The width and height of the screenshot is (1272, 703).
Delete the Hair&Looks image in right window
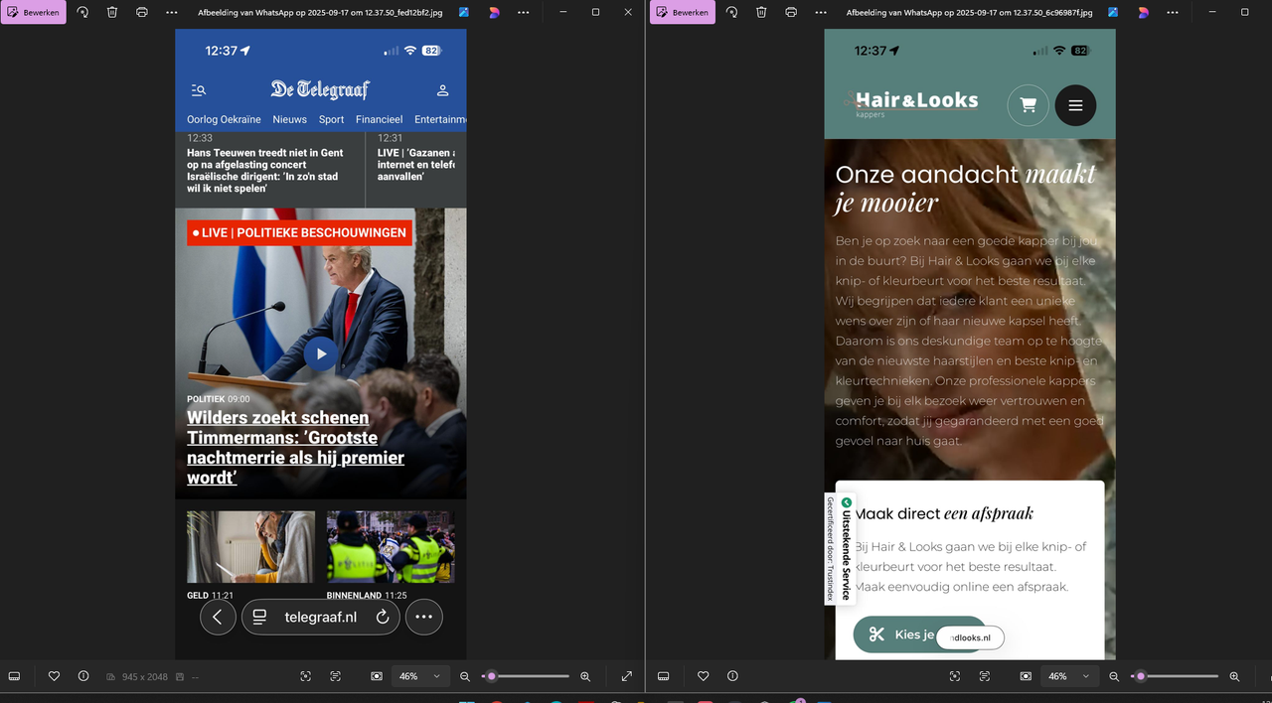[761, 12]
